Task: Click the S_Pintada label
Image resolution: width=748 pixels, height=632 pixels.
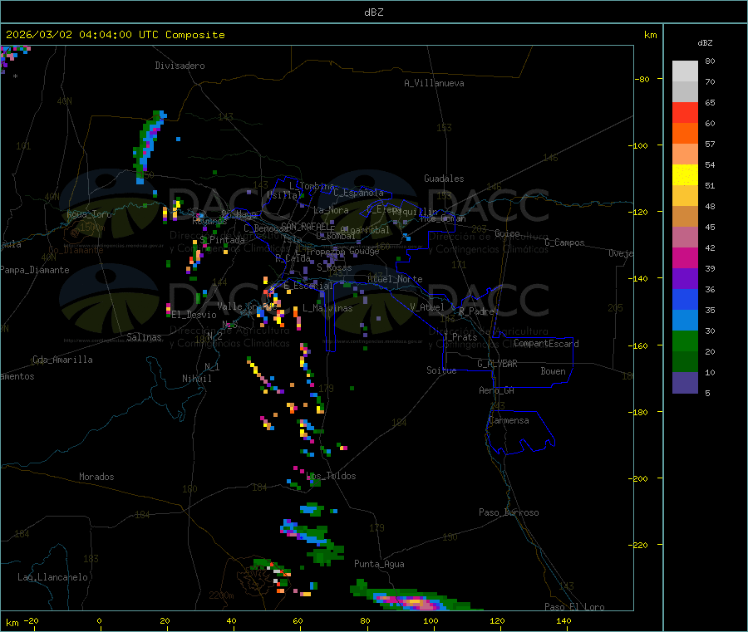Action: tap(222, 240)
